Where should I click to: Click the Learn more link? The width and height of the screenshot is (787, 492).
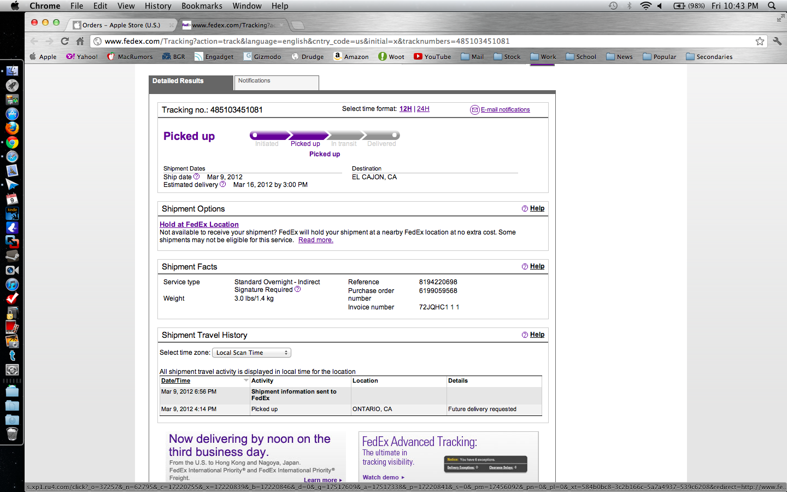click(x=323, y=480)
